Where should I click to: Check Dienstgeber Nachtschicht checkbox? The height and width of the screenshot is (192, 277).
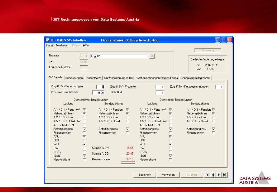pyautogui.click(x=170, y=160)
